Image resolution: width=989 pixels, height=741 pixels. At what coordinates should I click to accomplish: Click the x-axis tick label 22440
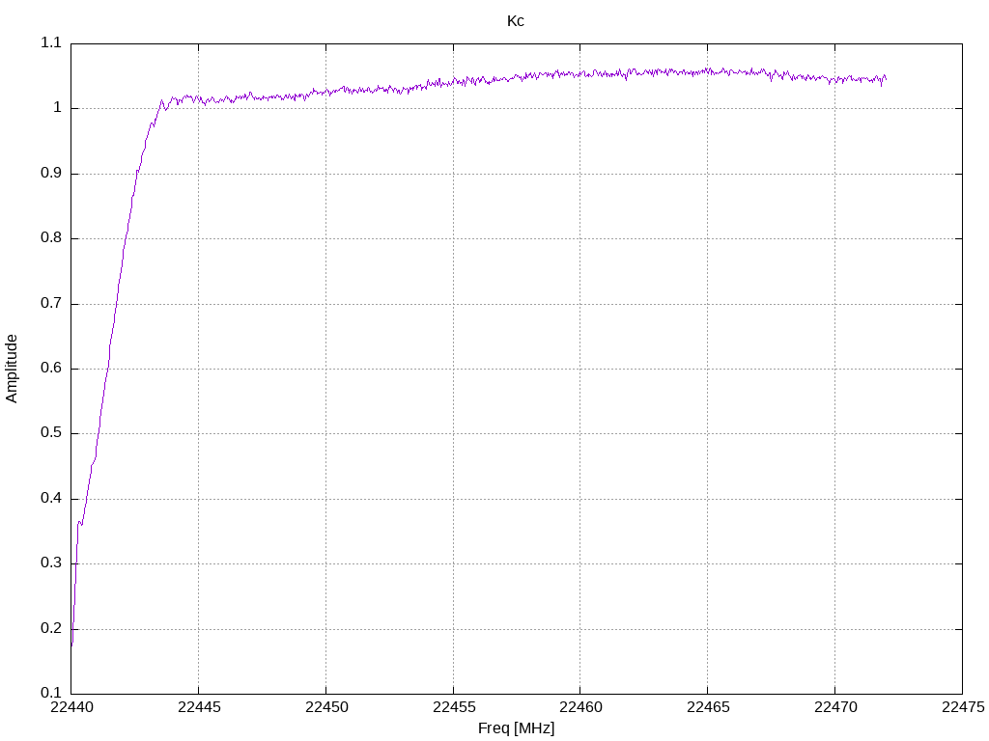point(71,707)
